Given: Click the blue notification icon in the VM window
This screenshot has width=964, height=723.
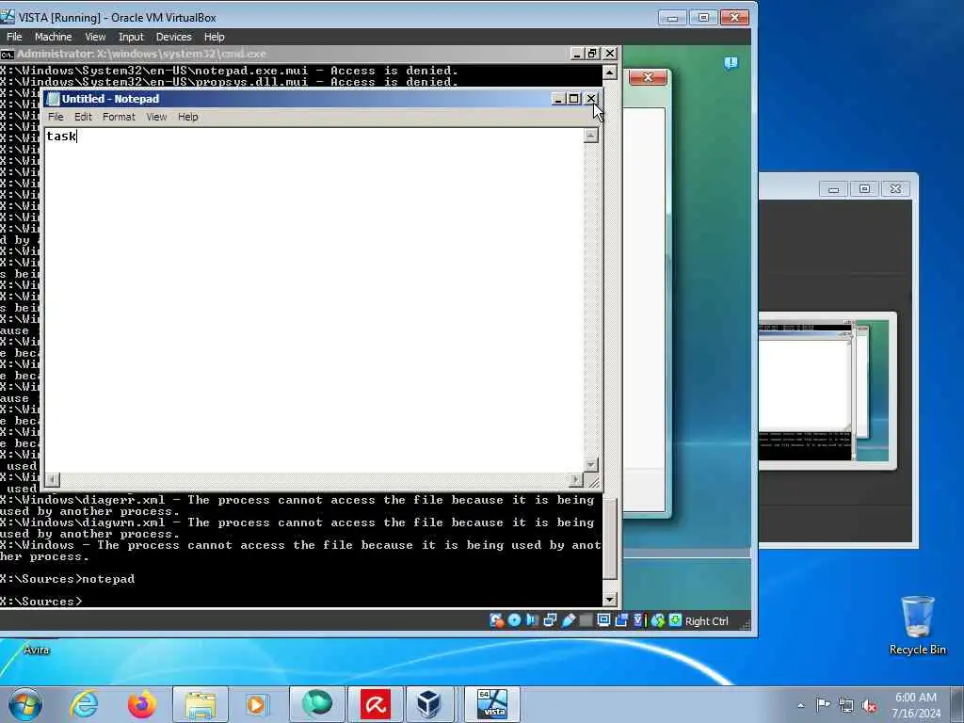Looking at the screenshot, I should click(x=731, y=63).
